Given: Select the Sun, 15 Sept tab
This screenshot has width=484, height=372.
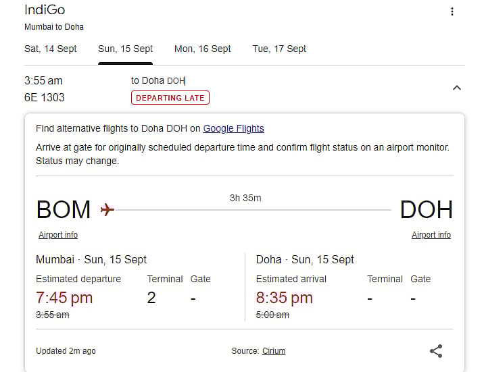Looking at the screenshot, I should click(x=125, y=49).
